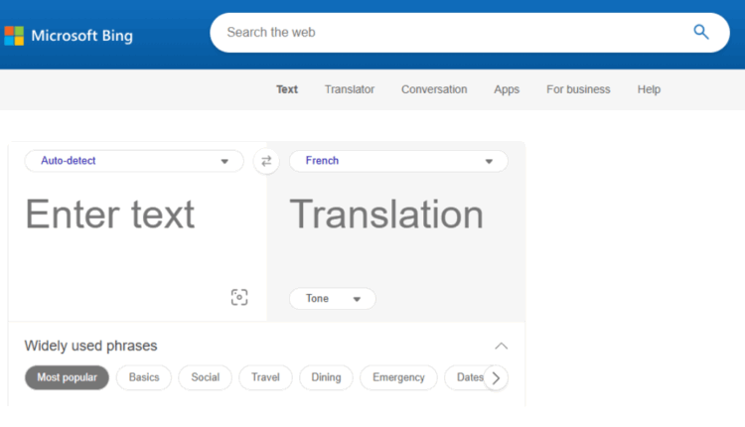Expand the Tone dropdown
This screenshot has height=427, width=745.
click(332, 299)
